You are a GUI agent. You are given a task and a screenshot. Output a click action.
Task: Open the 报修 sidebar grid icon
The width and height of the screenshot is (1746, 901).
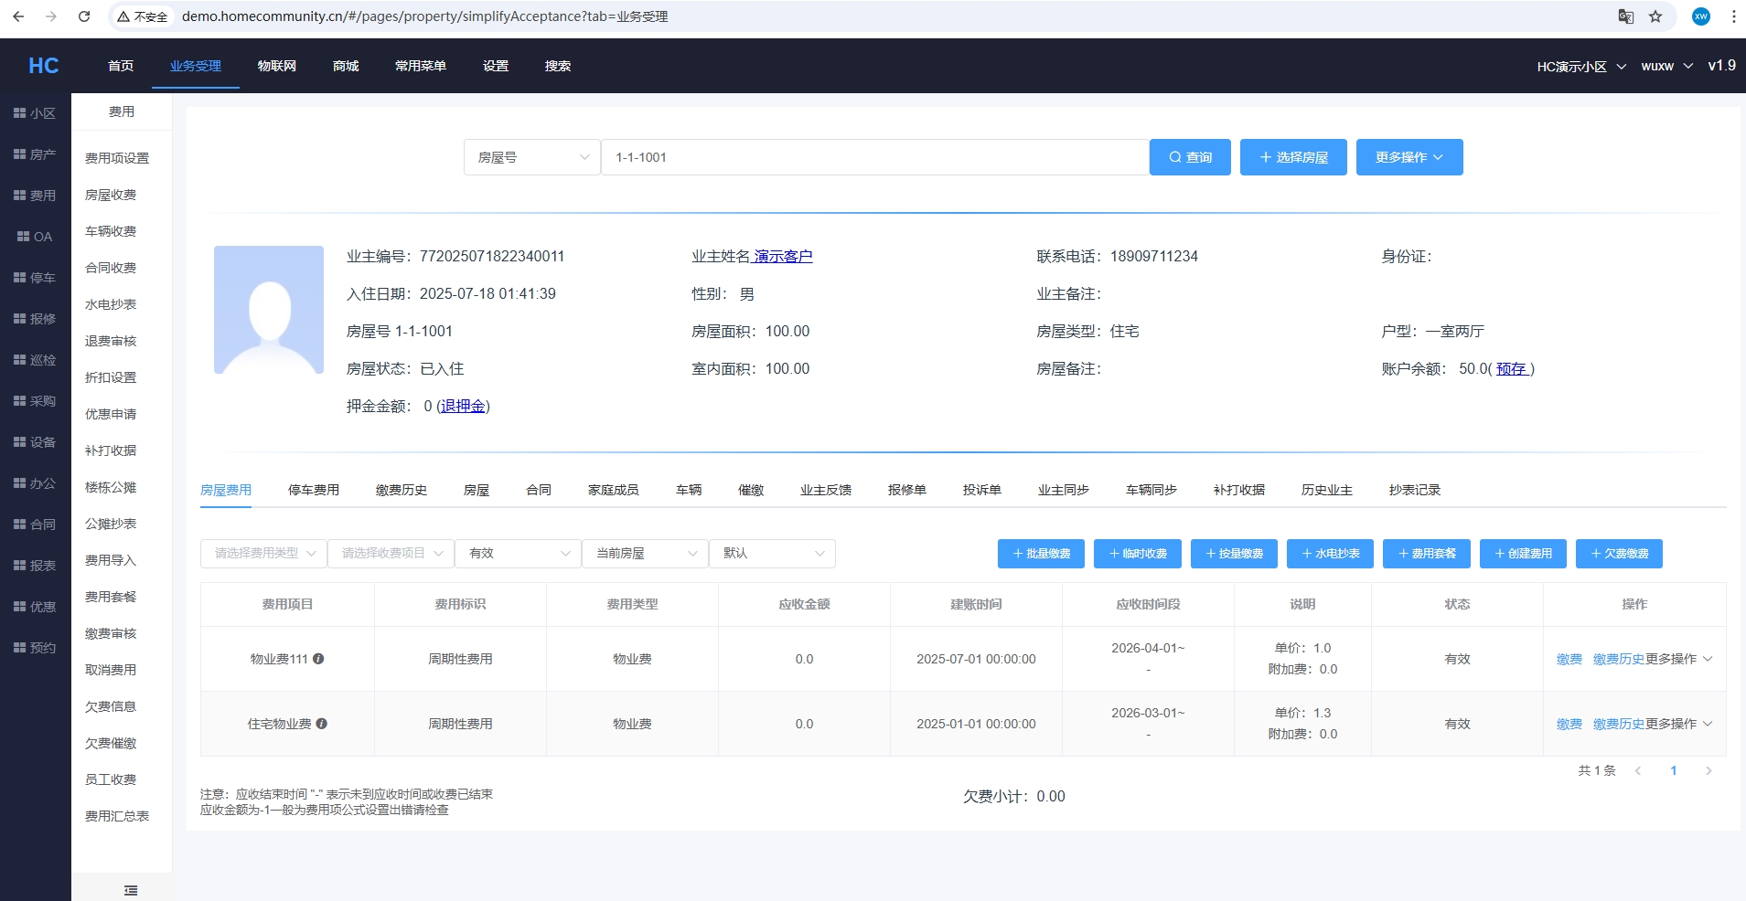(19, 319)
